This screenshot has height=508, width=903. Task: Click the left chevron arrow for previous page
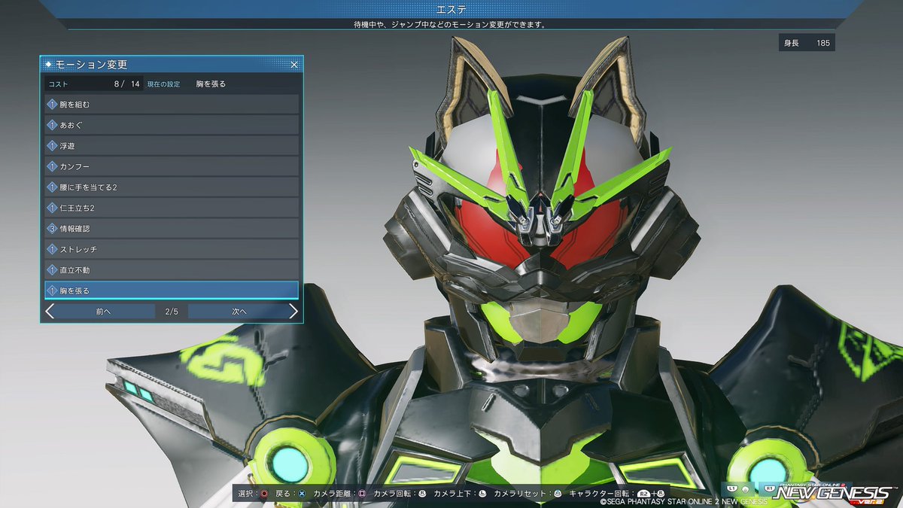tap(50, 311)
